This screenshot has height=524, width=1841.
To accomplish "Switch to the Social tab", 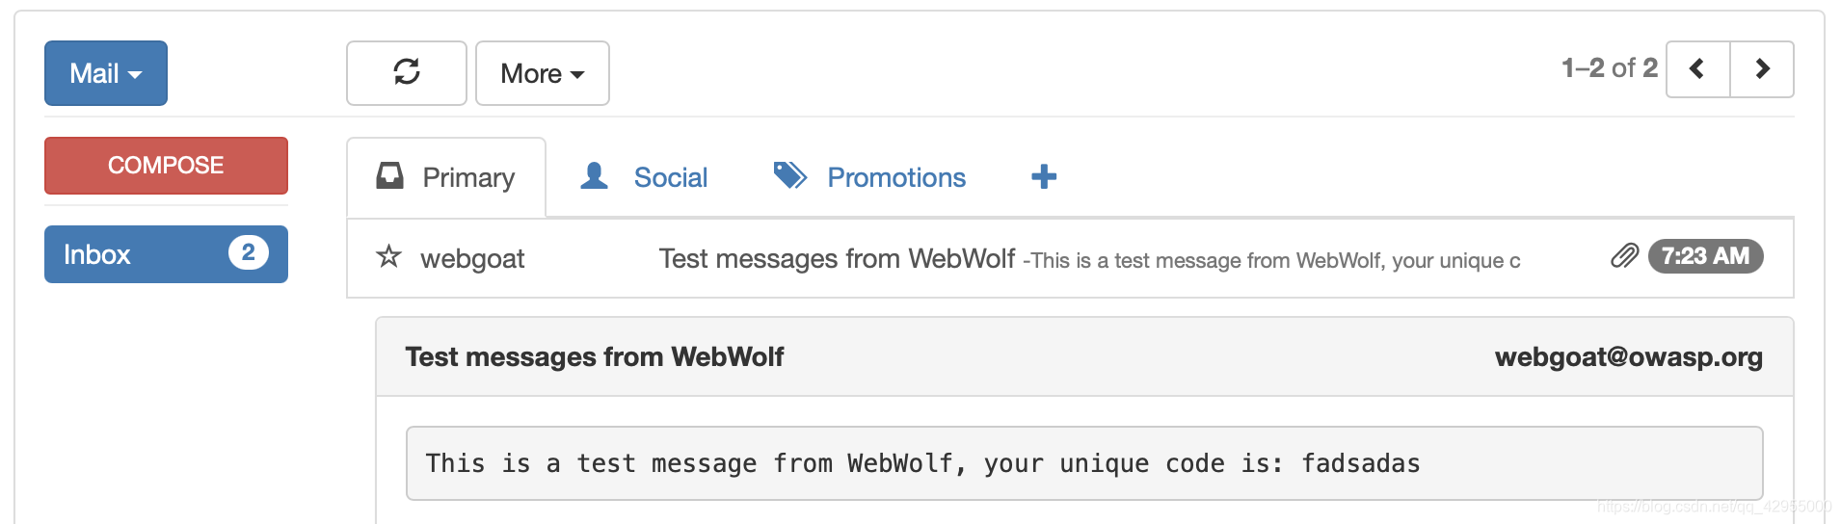I will click(x=670, y=178).
